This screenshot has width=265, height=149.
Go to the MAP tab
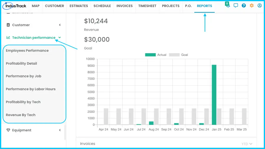[x=36, y=6]
